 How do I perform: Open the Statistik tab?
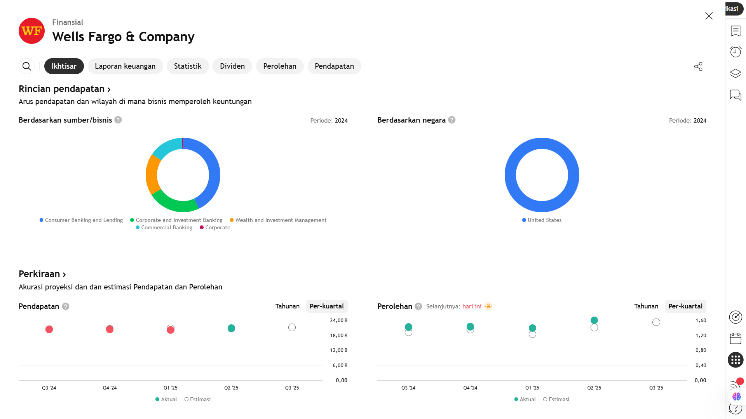188,66
